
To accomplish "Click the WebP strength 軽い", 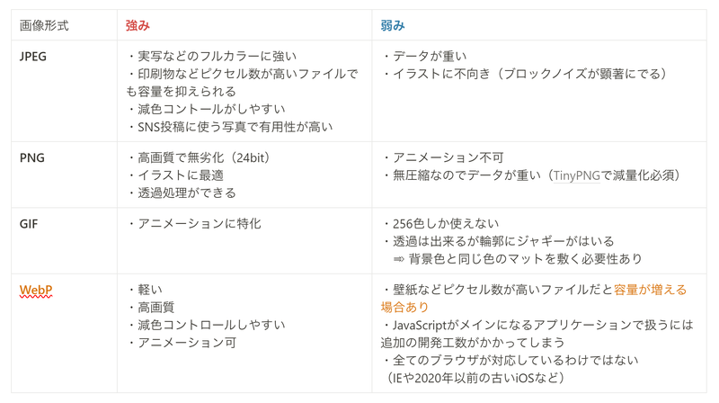I will click(148, 290).
